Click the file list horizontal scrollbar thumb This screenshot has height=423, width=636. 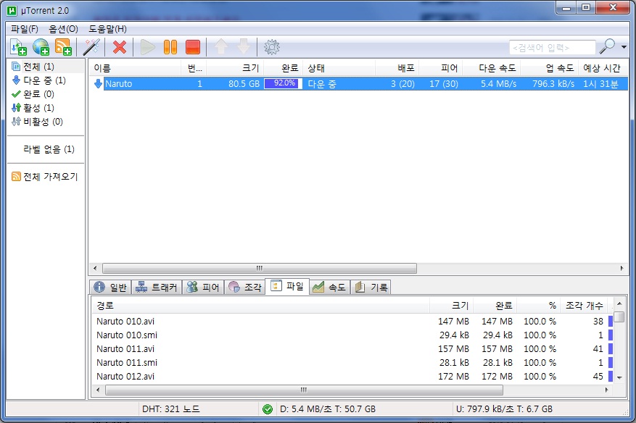(304, 390)
